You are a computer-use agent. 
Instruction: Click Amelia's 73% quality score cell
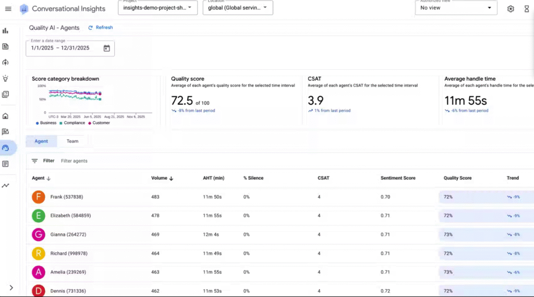click(x=448, y=272)
